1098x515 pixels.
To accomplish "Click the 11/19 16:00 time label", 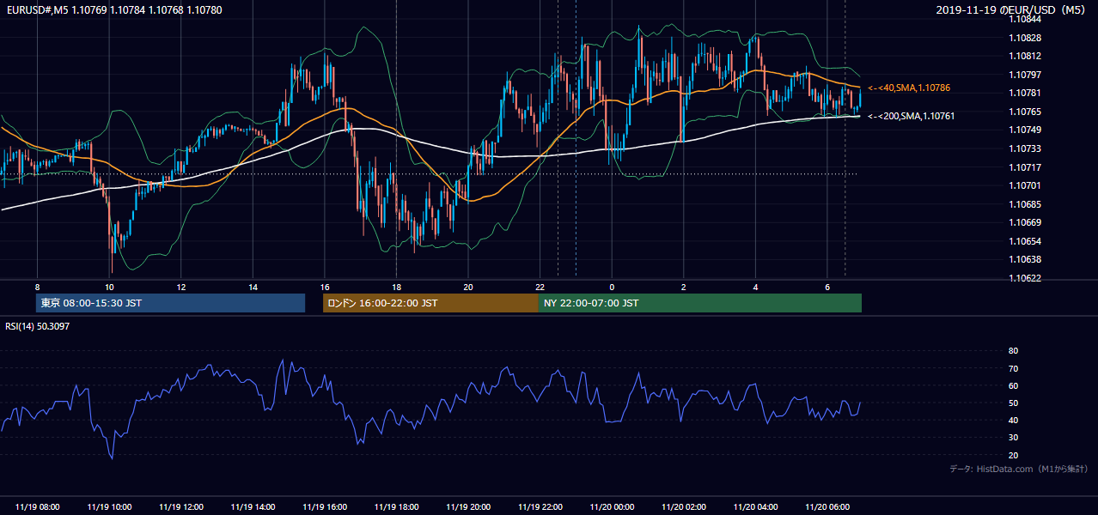I will (x=325, y=507).
